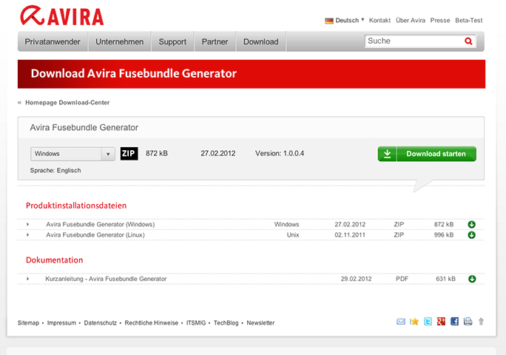Download the Kurzanleitung PDF via green arrow
The image size is (506, 355).
(472, 279)
